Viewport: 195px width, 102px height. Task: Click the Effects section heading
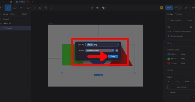[x=170, y=70]
